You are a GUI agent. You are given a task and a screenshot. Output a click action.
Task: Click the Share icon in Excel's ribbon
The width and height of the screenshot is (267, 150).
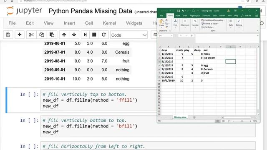coord(257,16)
